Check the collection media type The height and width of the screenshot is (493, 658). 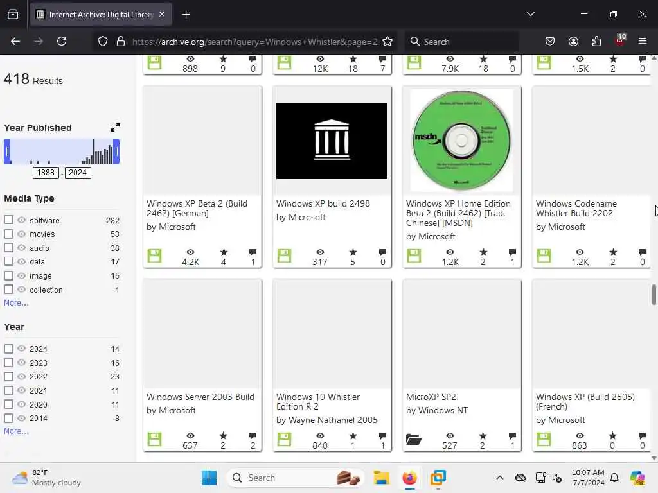(9, 290)
